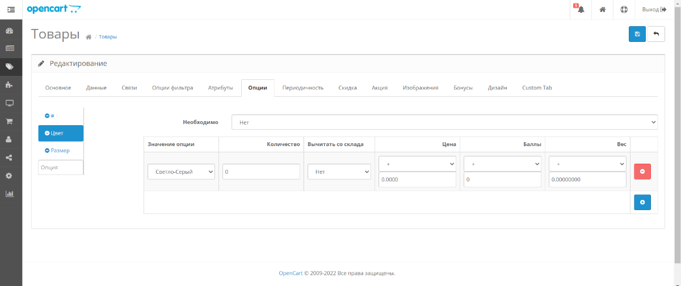Open the Dashboard icon in sidebar
Viewport: 681px width, 286px height.
(10, 30)
